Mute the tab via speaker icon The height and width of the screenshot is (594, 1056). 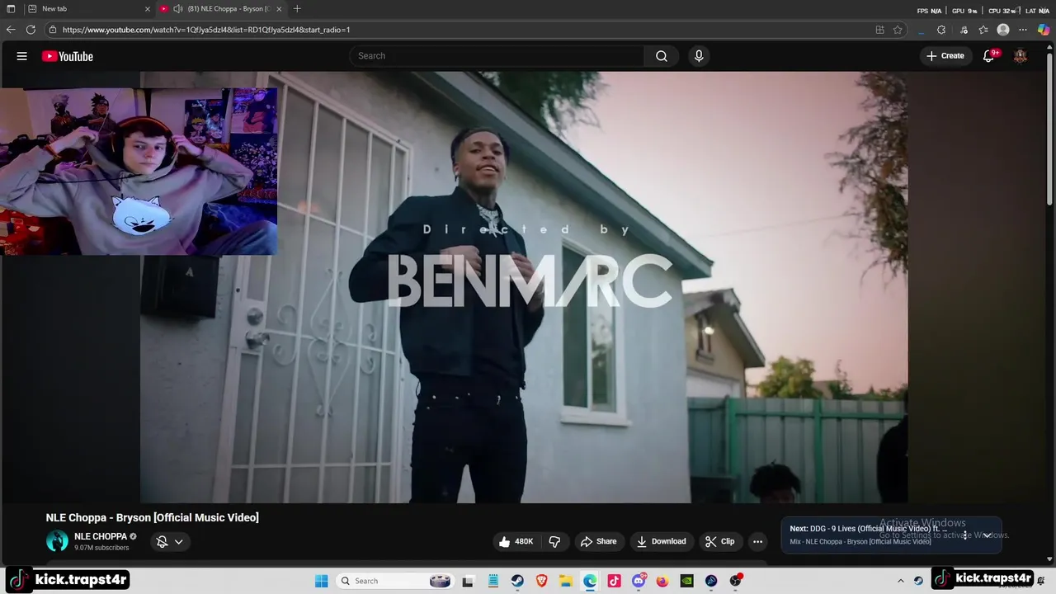[x=177, y=9]
